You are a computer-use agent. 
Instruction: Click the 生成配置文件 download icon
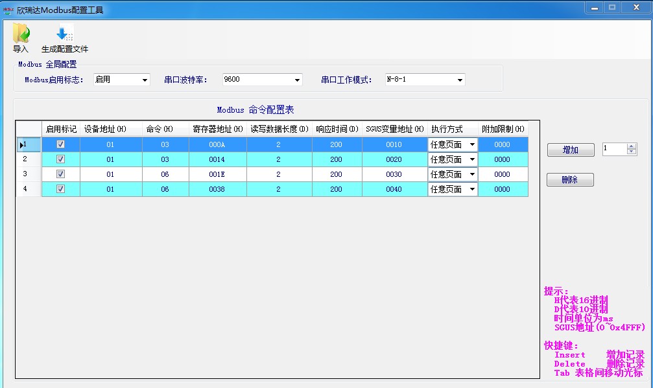point(64,33)
